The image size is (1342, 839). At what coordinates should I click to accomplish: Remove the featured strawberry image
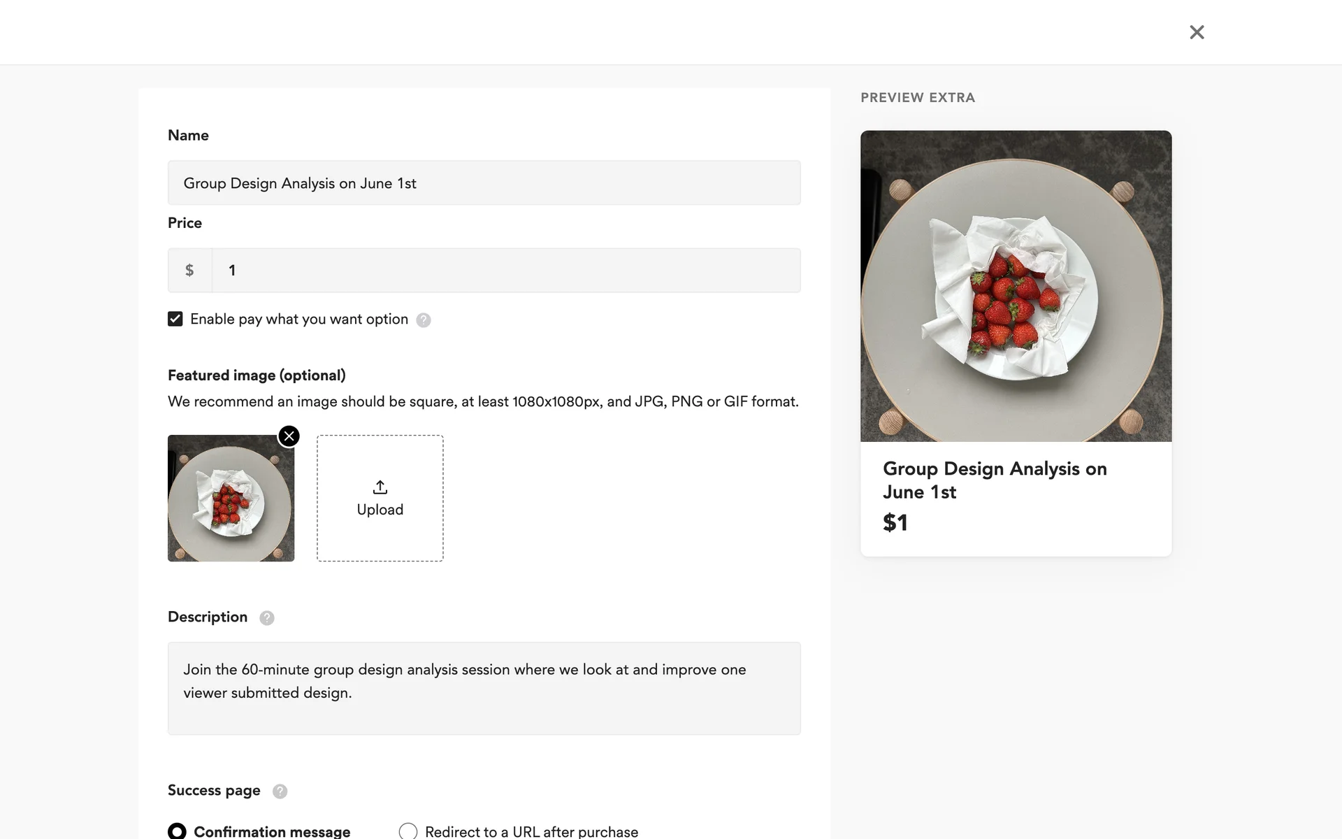tap(289, 436)
